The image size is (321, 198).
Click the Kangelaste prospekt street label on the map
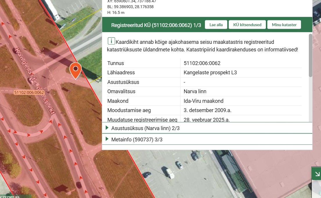pyautogui.click(x=35, y=82)
